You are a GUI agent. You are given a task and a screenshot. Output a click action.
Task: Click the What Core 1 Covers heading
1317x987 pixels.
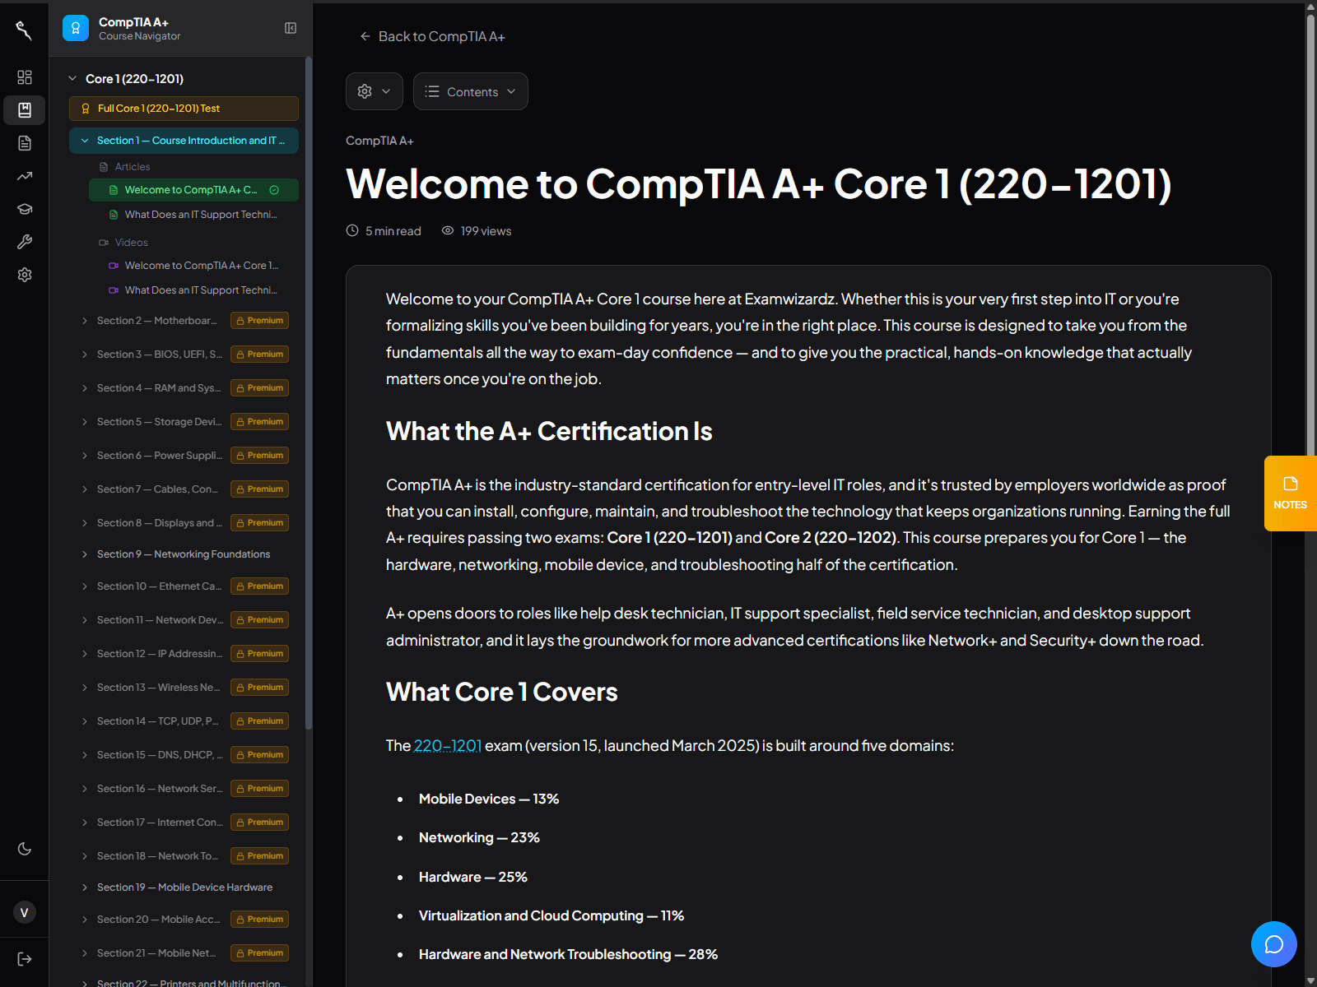click(x=501, y=692)
